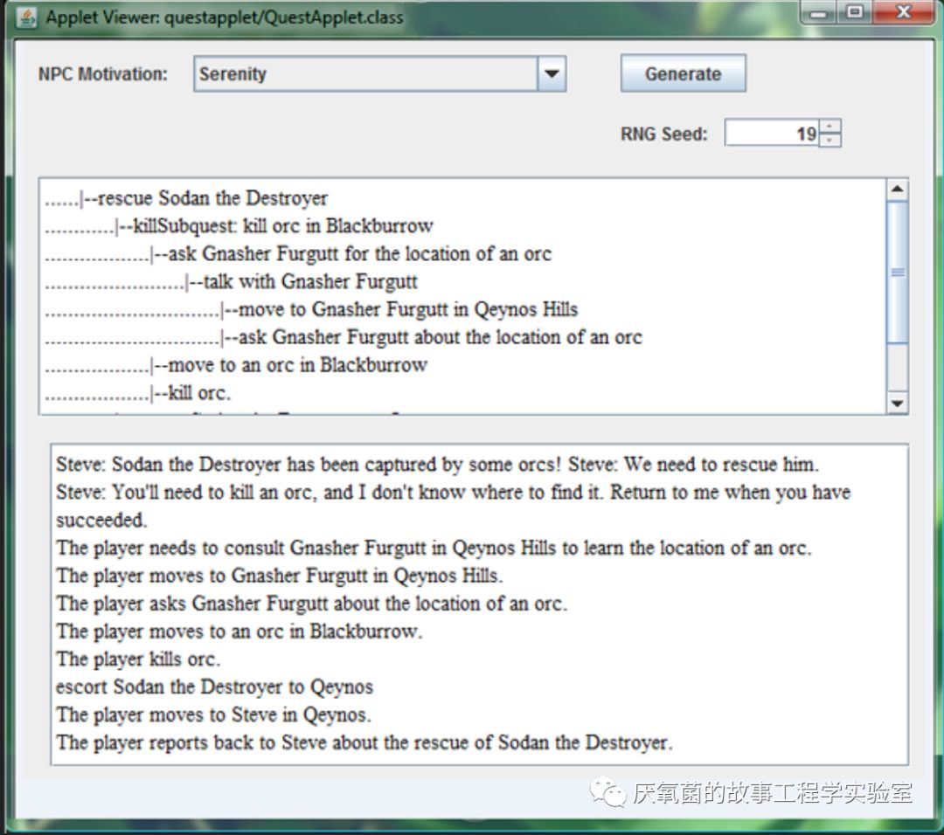Click the Generate button
The width and height of the screenshot is (944, 835).
[683, 73]
